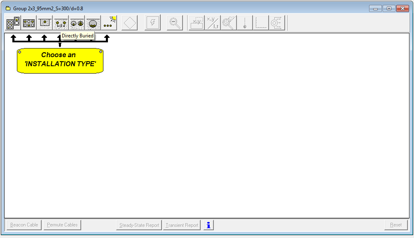This screenshot has height=238, width=414.
Task: Click the diamond-shaped toolbar icon
Action: [130, 23]
